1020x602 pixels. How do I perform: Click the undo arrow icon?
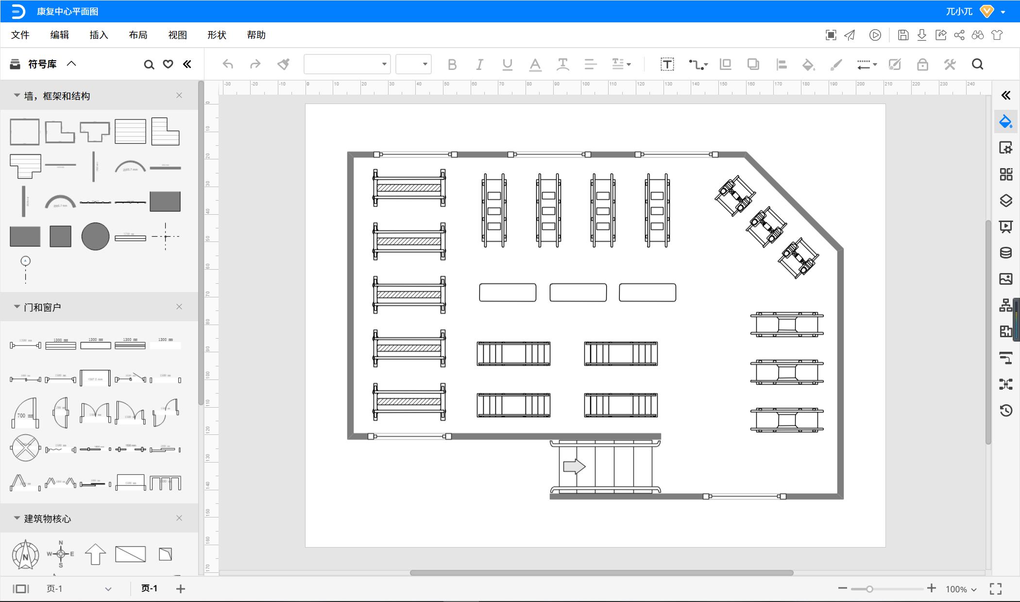[x=228, y=64]
